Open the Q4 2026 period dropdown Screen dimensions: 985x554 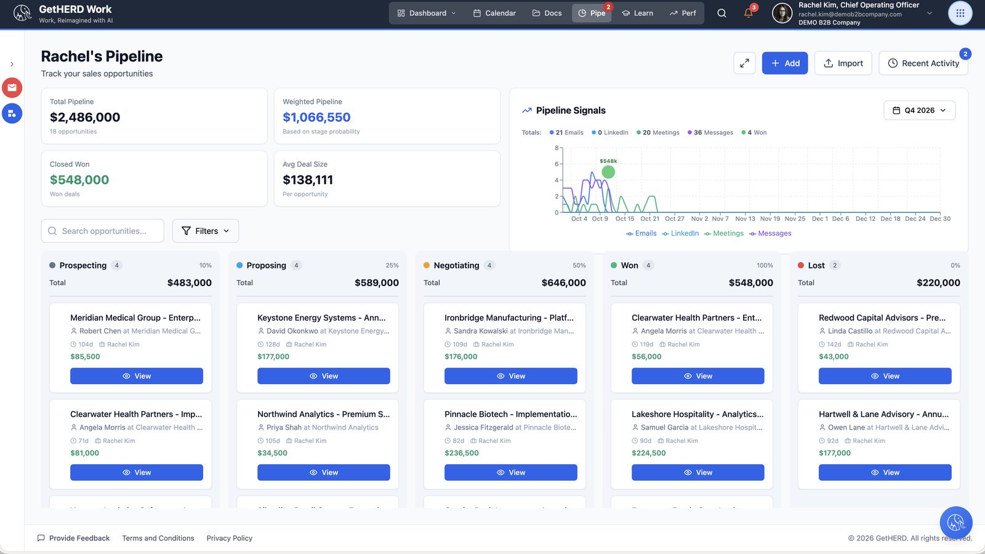920,110
